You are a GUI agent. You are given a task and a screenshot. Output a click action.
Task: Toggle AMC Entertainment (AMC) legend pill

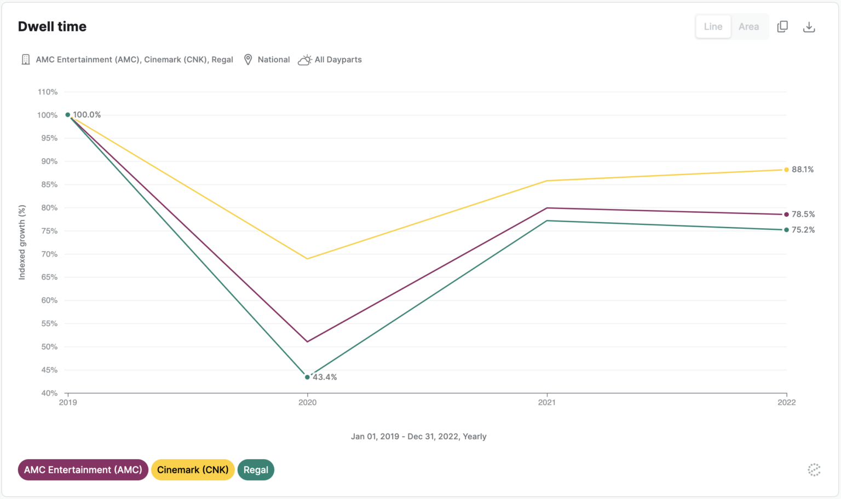click(83, 469)
